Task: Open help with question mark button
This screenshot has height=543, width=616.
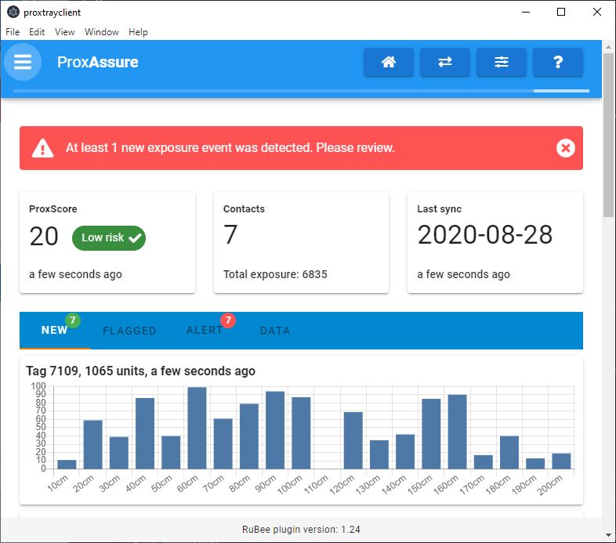Action: pyautogui.click(x=558, y=63)
